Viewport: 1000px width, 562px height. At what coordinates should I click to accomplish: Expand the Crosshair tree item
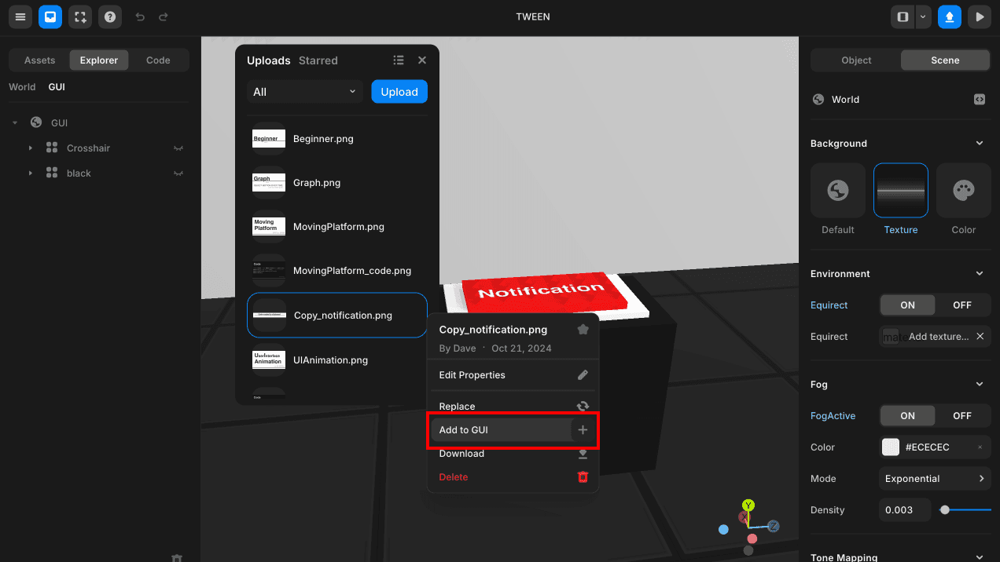point(31,148)
